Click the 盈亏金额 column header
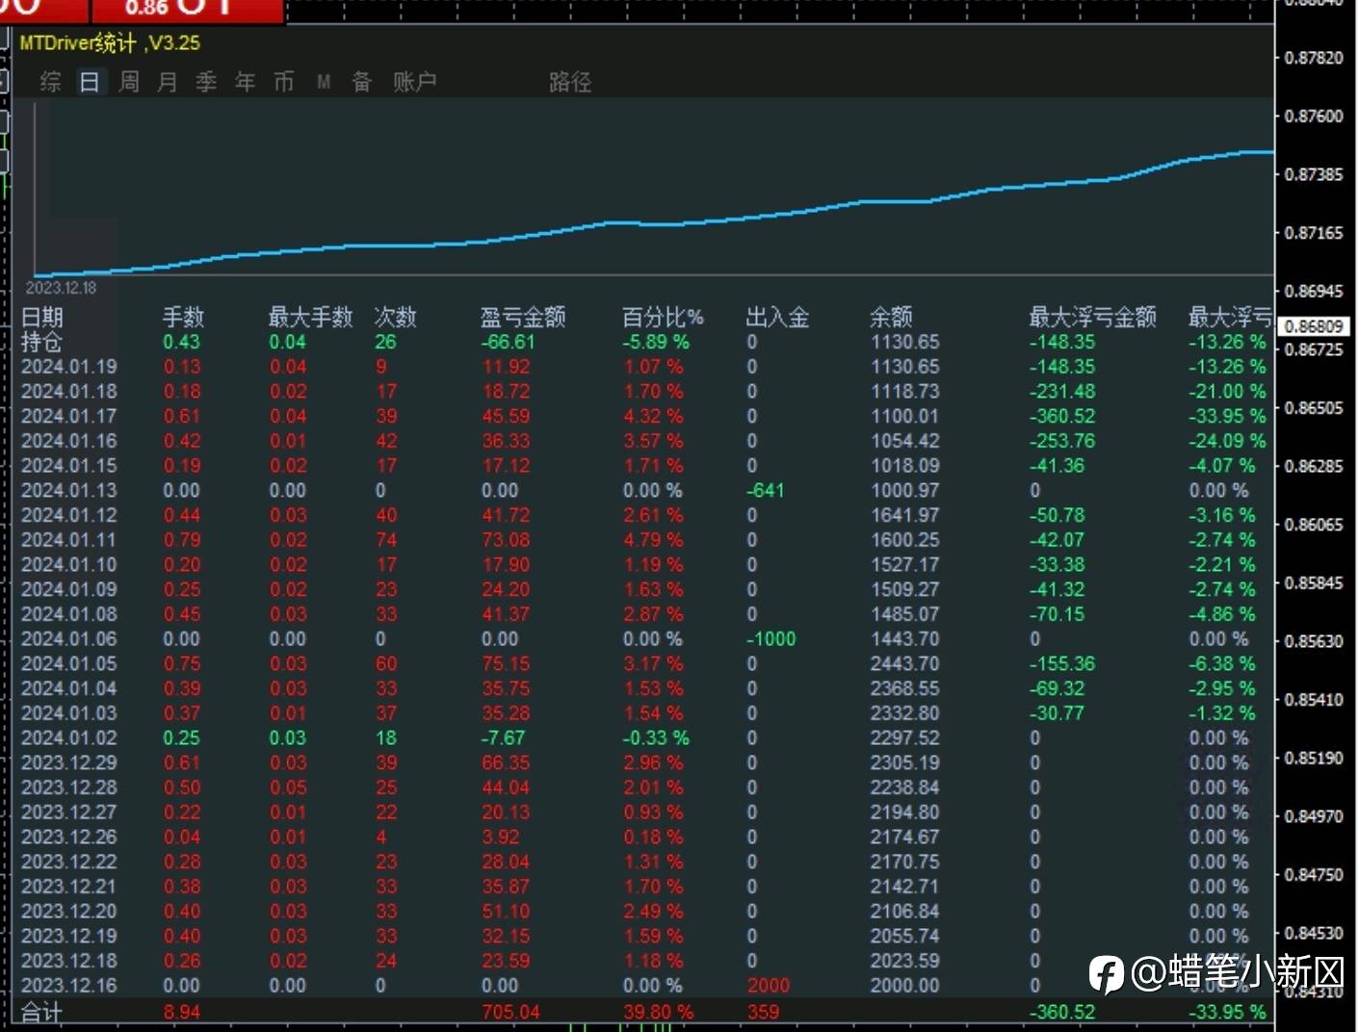This screenshot has width=1359, height=1032. pos(523,317)
